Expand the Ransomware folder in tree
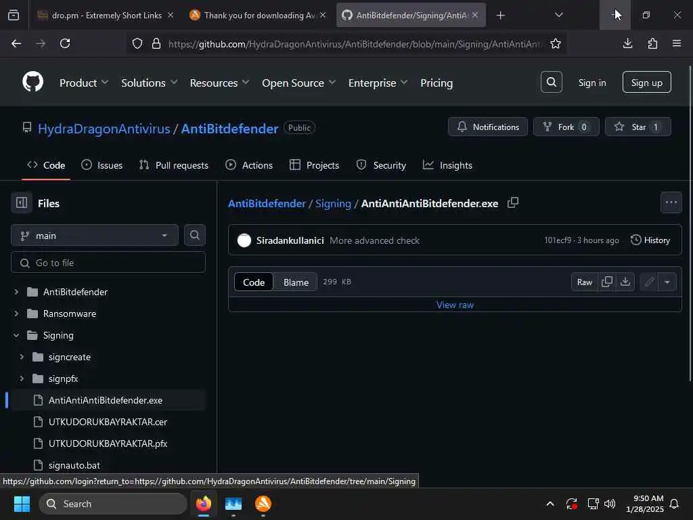 16,313
